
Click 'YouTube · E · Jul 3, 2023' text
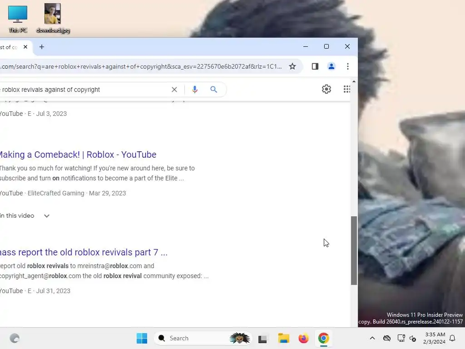point(33,114)
